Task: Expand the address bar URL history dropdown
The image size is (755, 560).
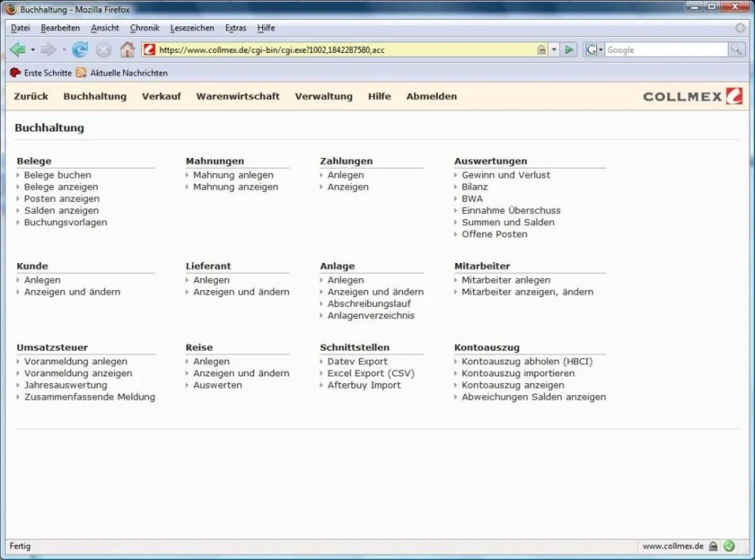Action: (553, 49)
